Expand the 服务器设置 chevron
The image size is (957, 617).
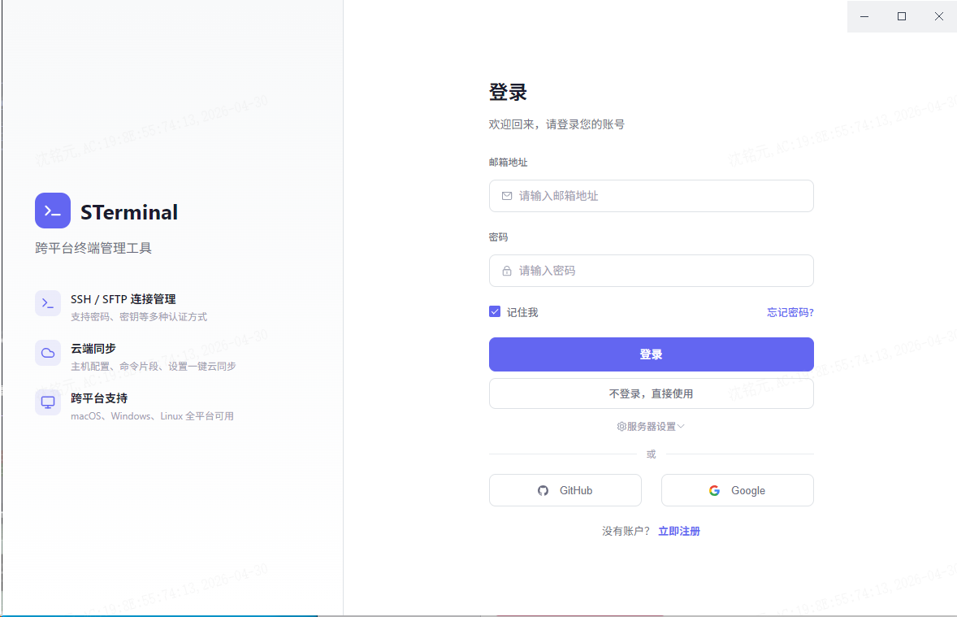[x=681, y=427]
